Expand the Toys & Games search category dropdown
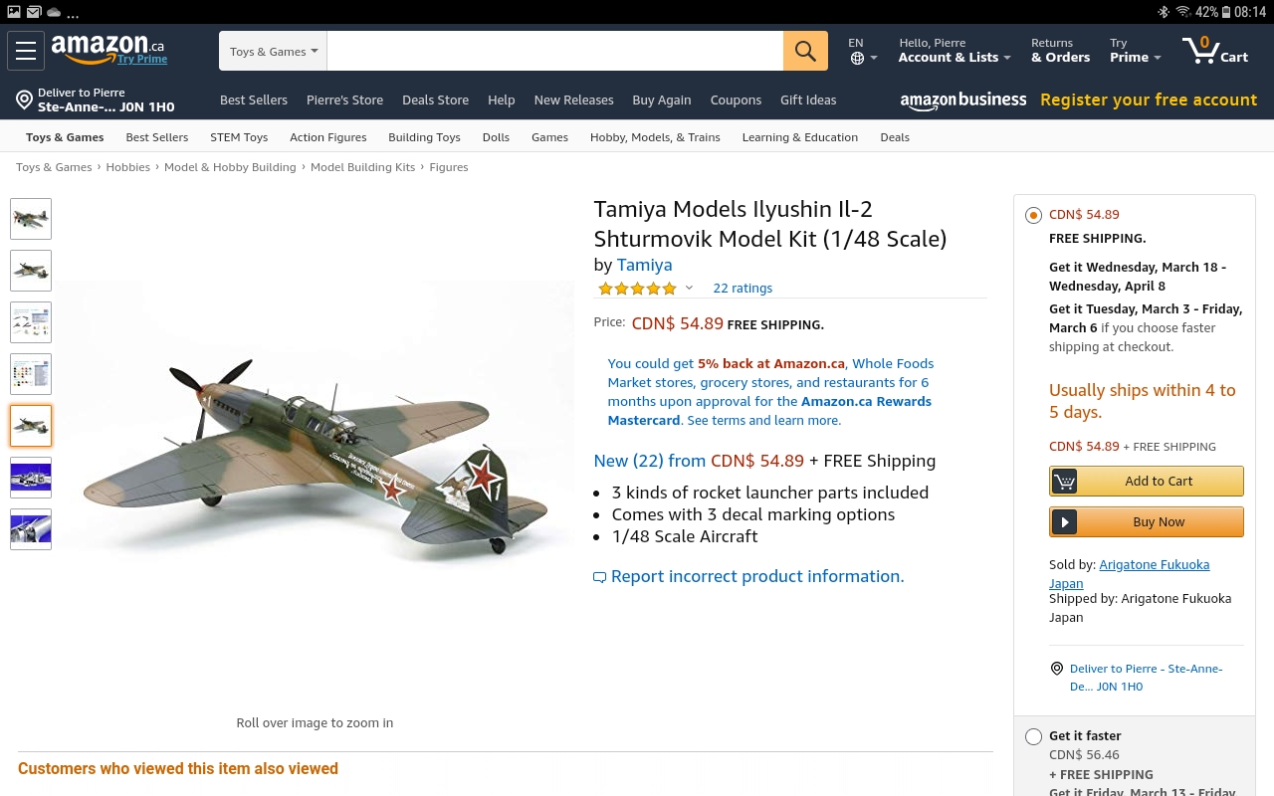 coord(274,52)
